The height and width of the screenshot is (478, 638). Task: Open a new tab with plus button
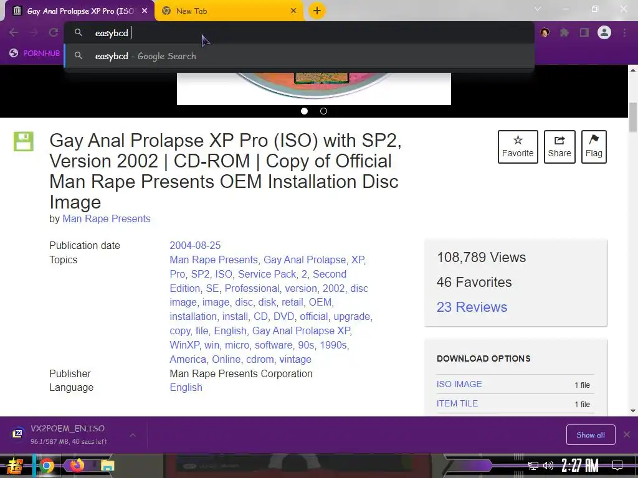point(317,11)
